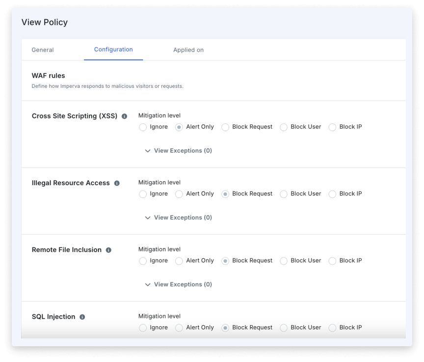Click the View Policy page heading
424x362 pixels.
click(x=45, y=23)
